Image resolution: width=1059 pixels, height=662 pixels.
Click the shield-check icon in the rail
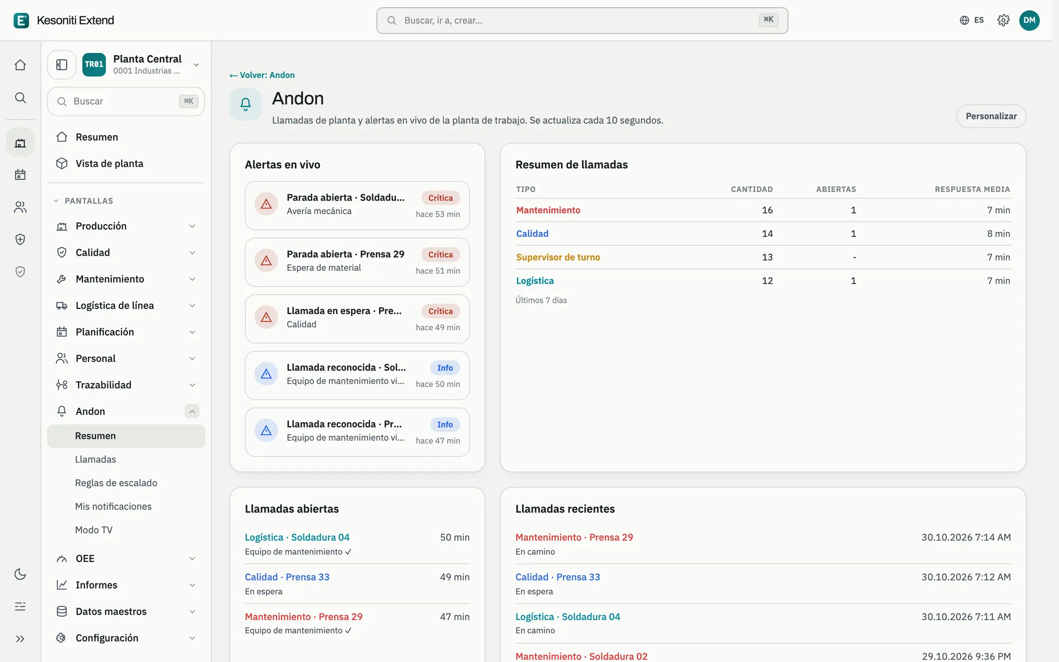click(20, 272)
